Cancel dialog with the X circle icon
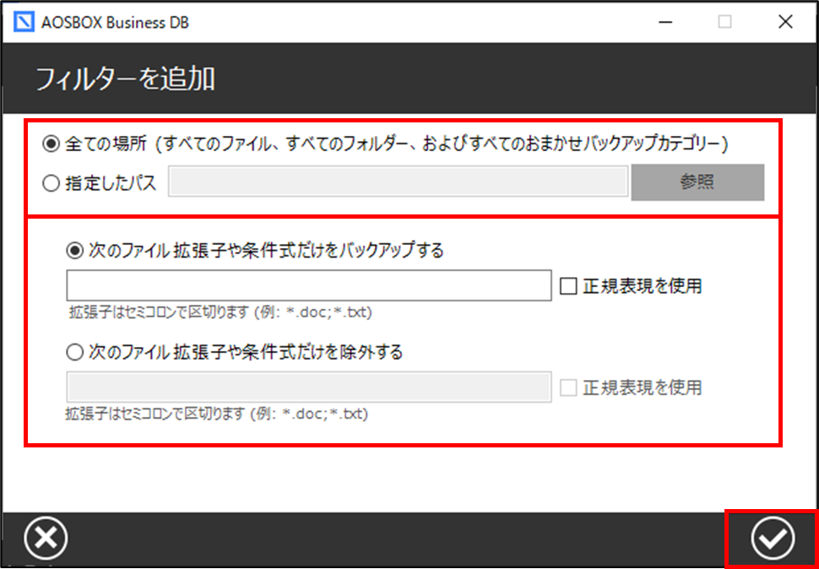The image size is (819, 569). [x=46, y=539]
